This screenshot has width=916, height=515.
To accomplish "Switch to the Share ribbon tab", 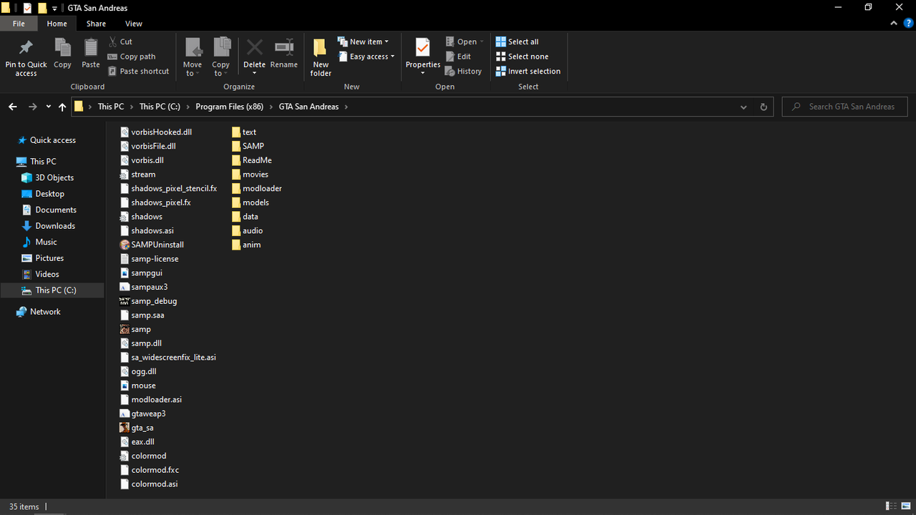I will coord(96,24).
